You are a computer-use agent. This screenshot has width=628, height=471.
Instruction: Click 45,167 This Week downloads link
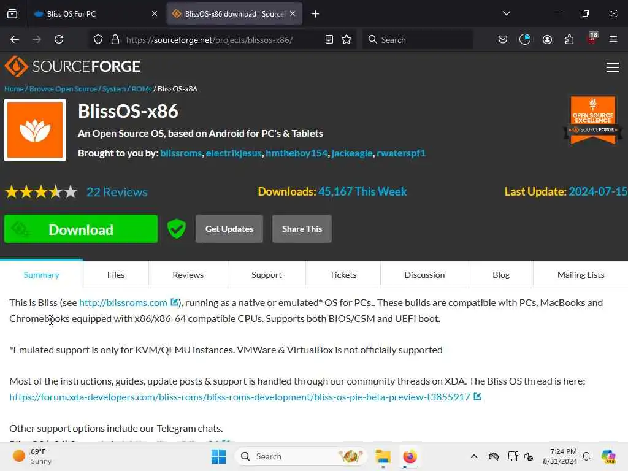pos(362,191)
